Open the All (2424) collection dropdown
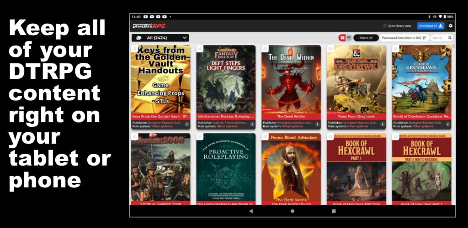The width and height of the screenshot is (468, 228). pos(160,38)
